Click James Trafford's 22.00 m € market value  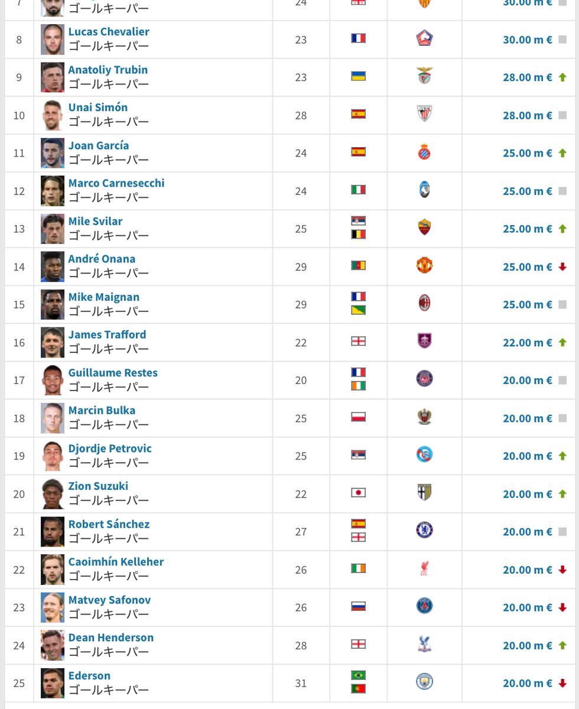[x=527, y=343]
